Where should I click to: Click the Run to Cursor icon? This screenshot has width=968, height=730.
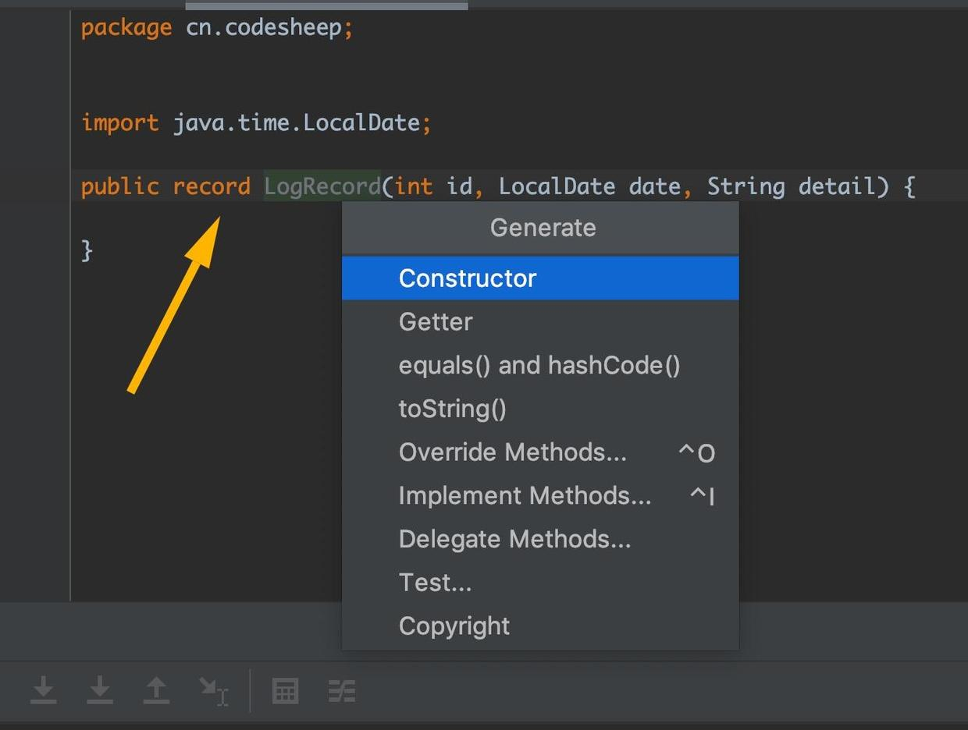212,690
